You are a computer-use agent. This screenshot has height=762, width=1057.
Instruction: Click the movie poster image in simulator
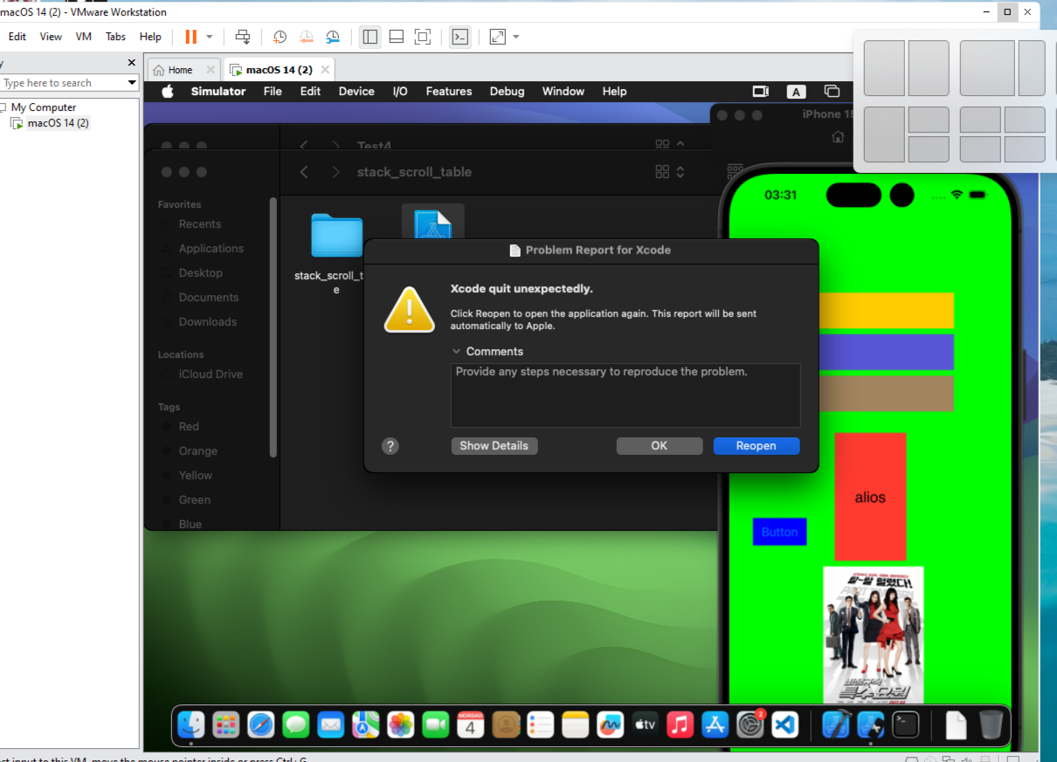[x=874, y=635]
